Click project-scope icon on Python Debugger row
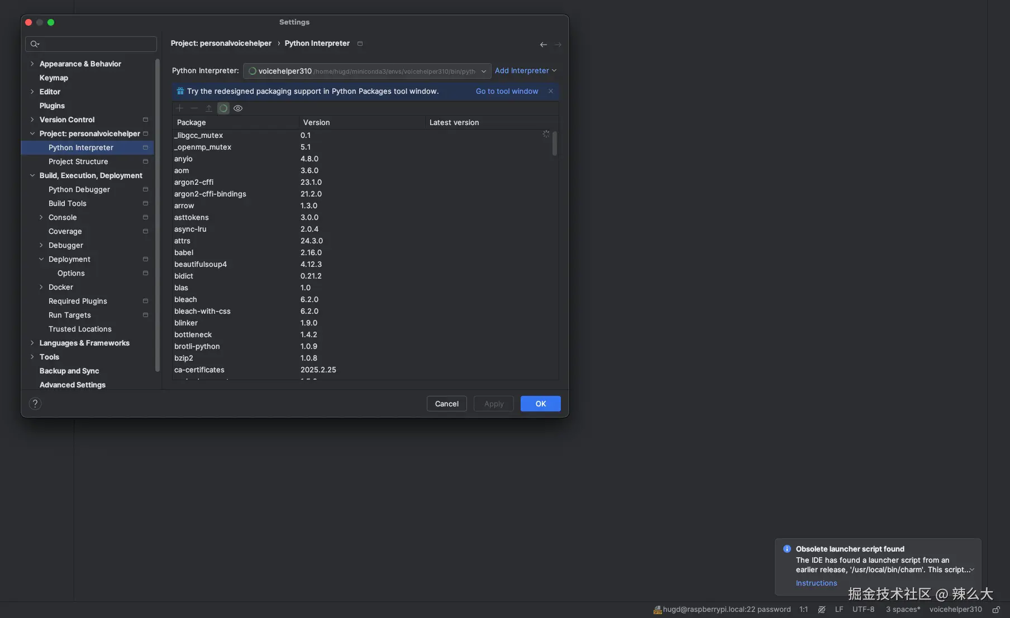 point(145,189)
